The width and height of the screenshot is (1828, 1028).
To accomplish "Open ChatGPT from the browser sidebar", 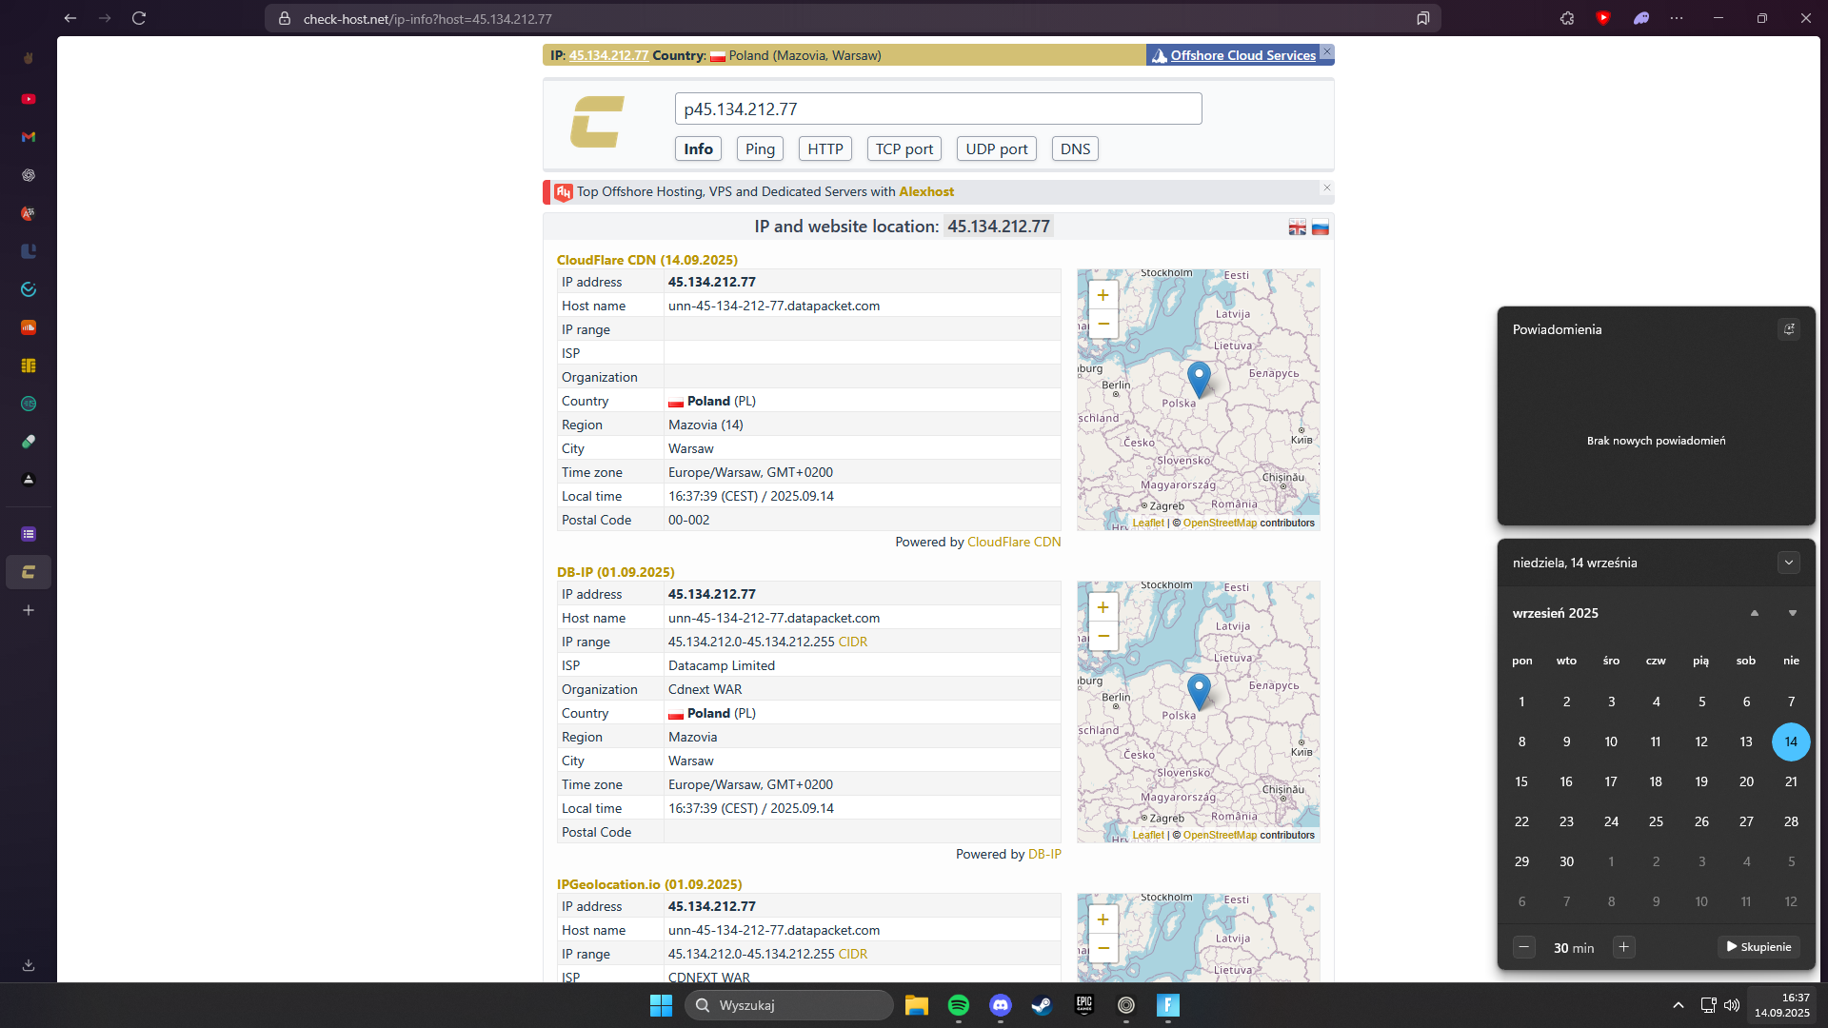I will (29, 175).
